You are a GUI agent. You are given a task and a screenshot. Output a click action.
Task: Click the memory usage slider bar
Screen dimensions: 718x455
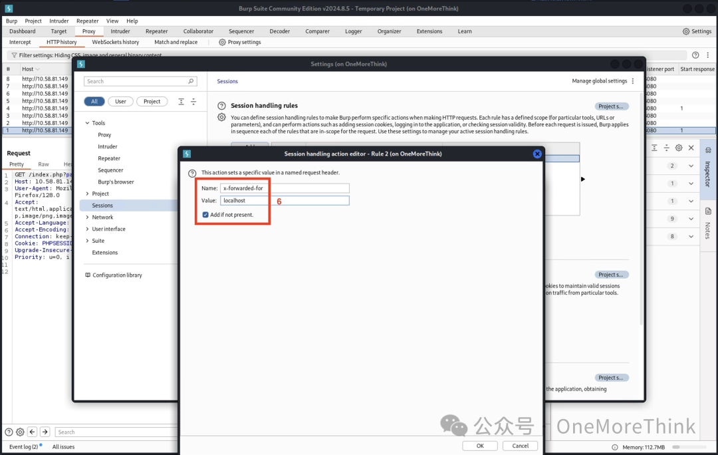point(689,447)
